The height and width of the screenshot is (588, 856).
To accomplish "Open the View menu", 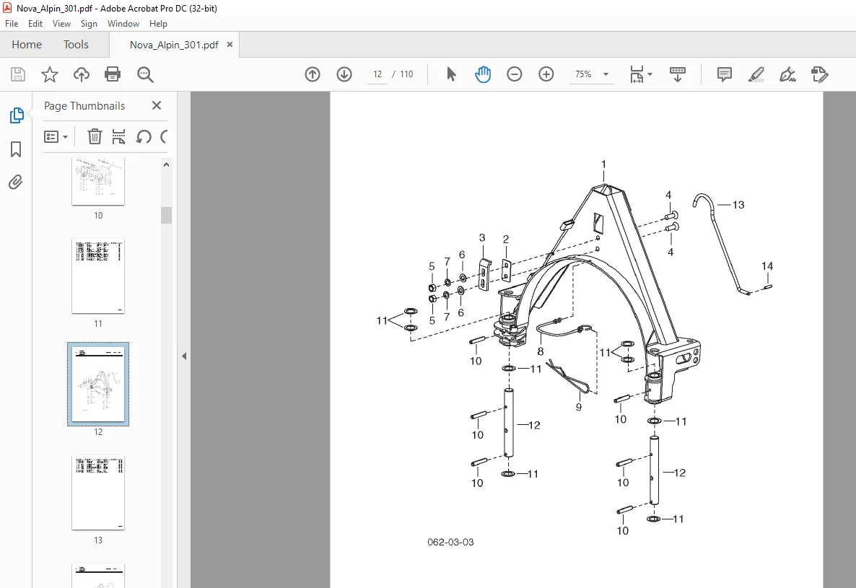I will point(61,24).
